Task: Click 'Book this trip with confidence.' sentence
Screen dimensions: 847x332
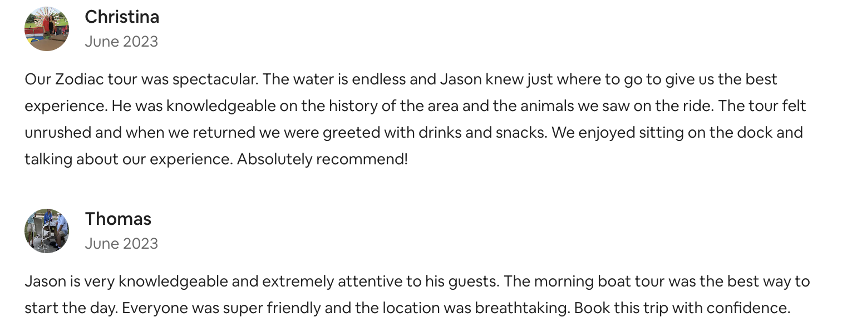Action: click(682, 308)
